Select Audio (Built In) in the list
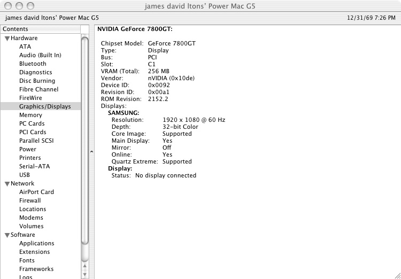This screenshot has height=279, width=401. [40, 55]
